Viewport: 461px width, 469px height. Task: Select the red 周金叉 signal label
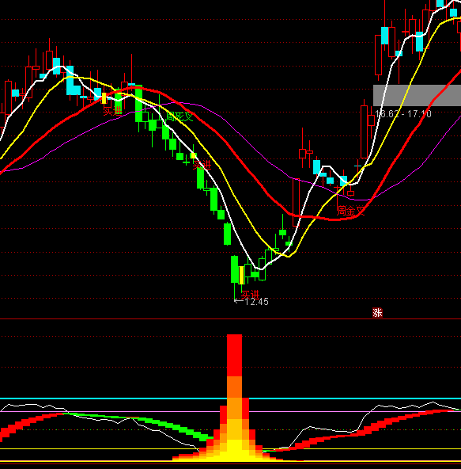(x=351, y=211)
